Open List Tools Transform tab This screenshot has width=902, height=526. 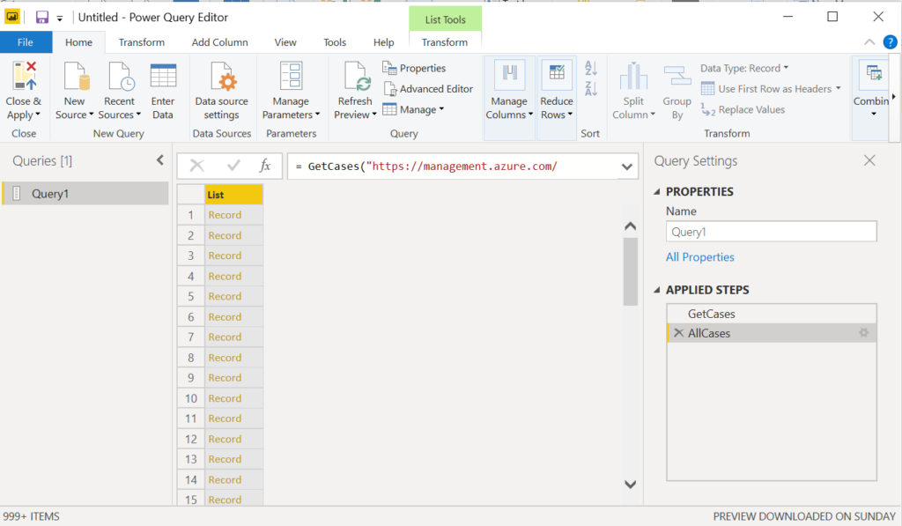point(445,42)
